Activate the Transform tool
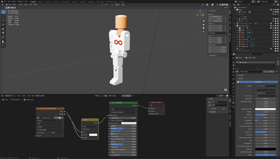The width and height of the screenshot is (280, 159). tap(3, 33)
